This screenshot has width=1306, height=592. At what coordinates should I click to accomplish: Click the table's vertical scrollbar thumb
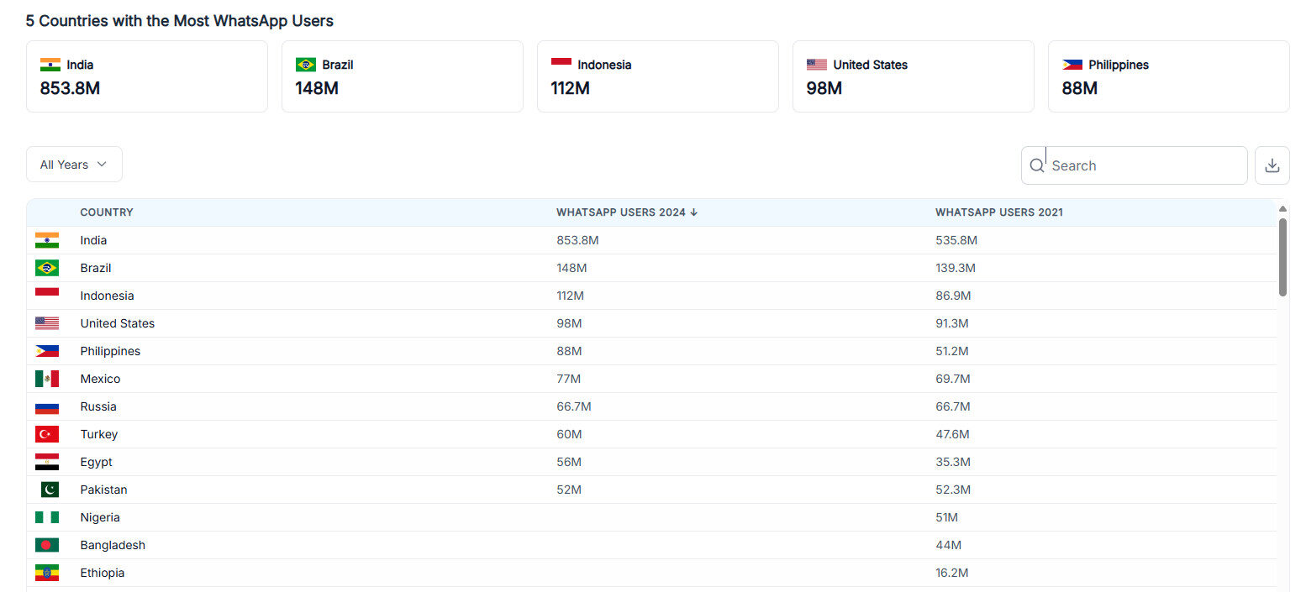[x=1282, y=256]
